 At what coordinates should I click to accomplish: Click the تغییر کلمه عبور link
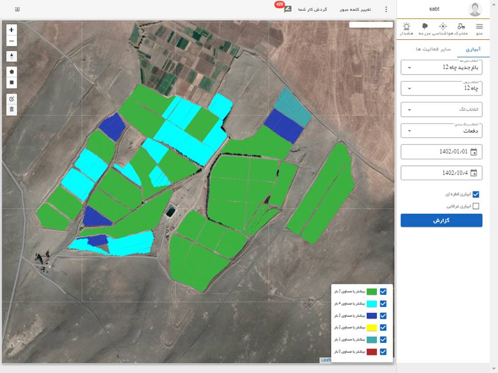[355, 10]
